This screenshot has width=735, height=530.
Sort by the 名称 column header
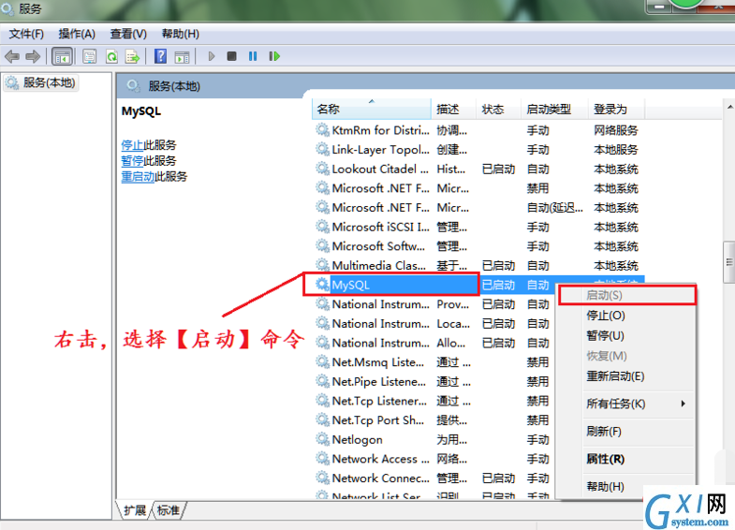372,110
